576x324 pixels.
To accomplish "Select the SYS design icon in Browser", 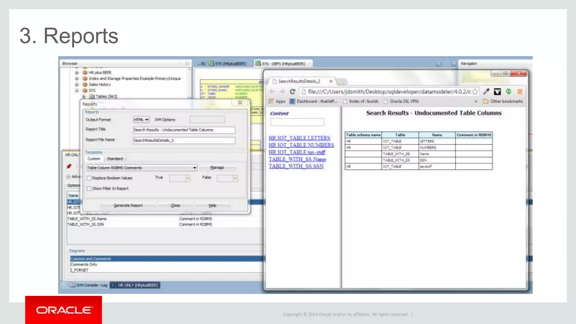I will (x=85, y=90).
